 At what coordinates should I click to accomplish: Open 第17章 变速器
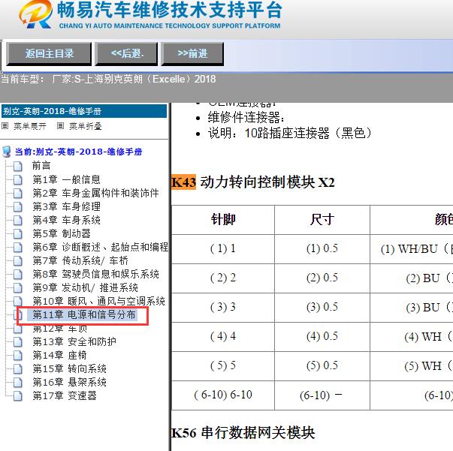coord(65,395)
